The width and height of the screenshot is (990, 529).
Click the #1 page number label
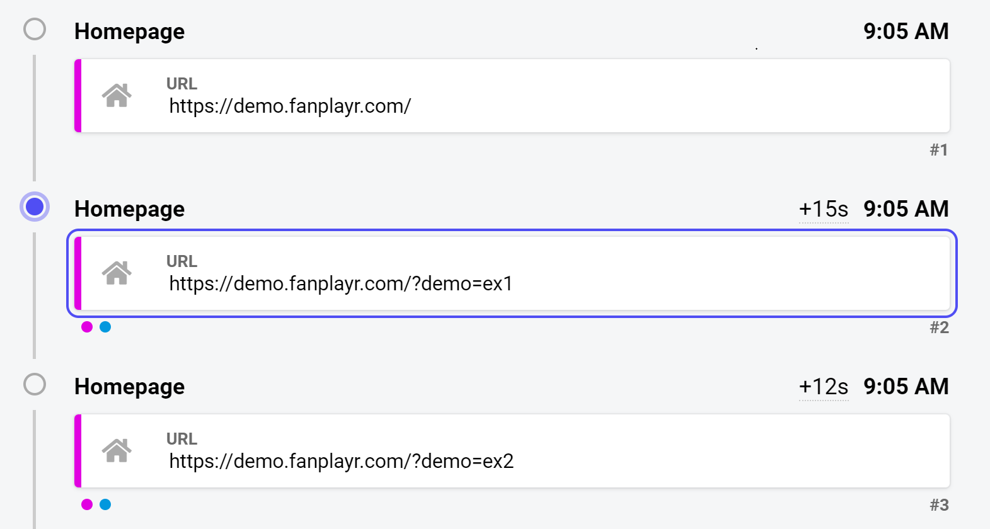click(939, 150)
